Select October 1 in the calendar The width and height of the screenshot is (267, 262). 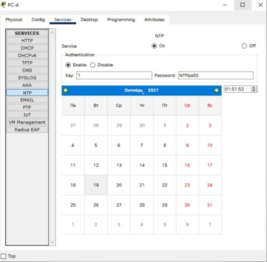[165, 125]
